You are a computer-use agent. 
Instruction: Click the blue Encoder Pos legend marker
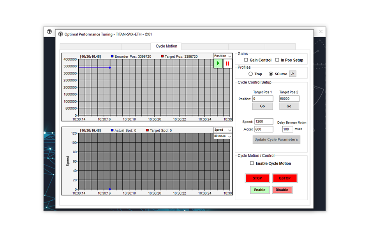tap(112, 57)
